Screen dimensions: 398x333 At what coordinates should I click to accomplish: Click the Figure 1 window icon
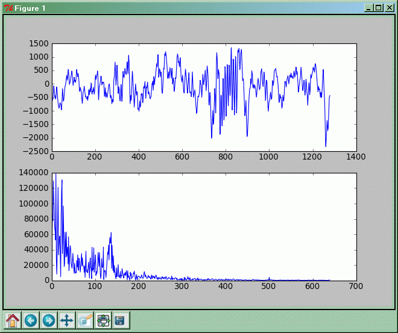click(8, 8)
